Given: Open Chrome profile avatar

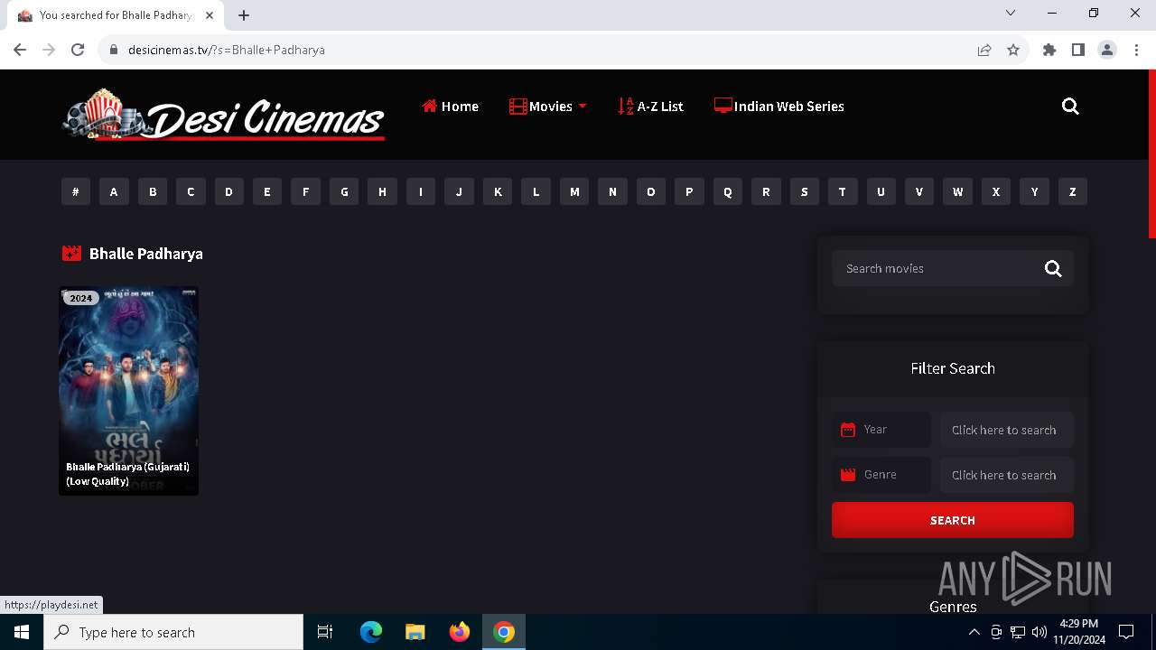Looking at the screenshot, I should click(x=1107, y=50).
